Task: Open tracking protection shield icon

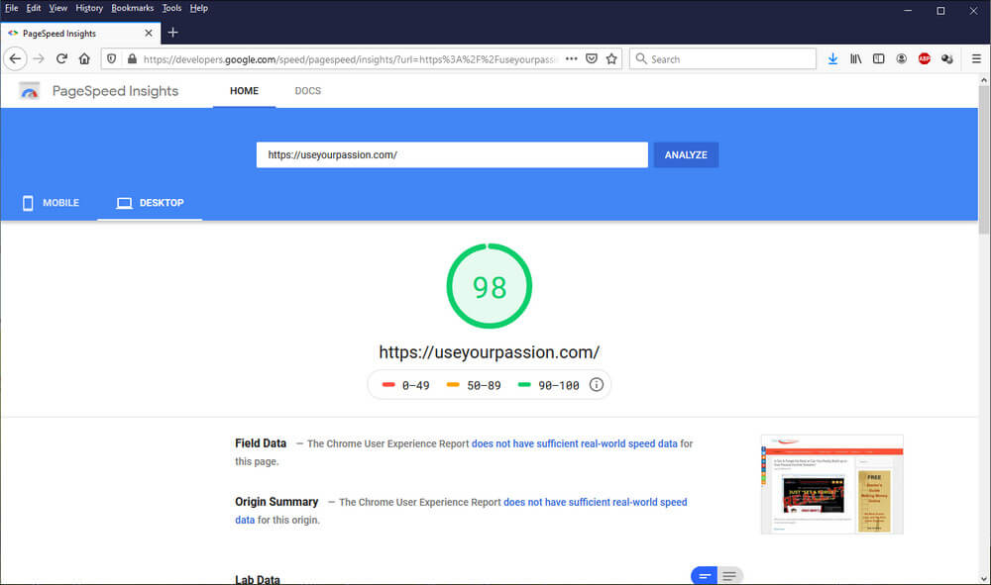Action: point(111,58)
